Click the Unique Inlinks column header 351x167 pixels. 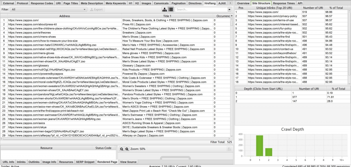coord(274,8)
